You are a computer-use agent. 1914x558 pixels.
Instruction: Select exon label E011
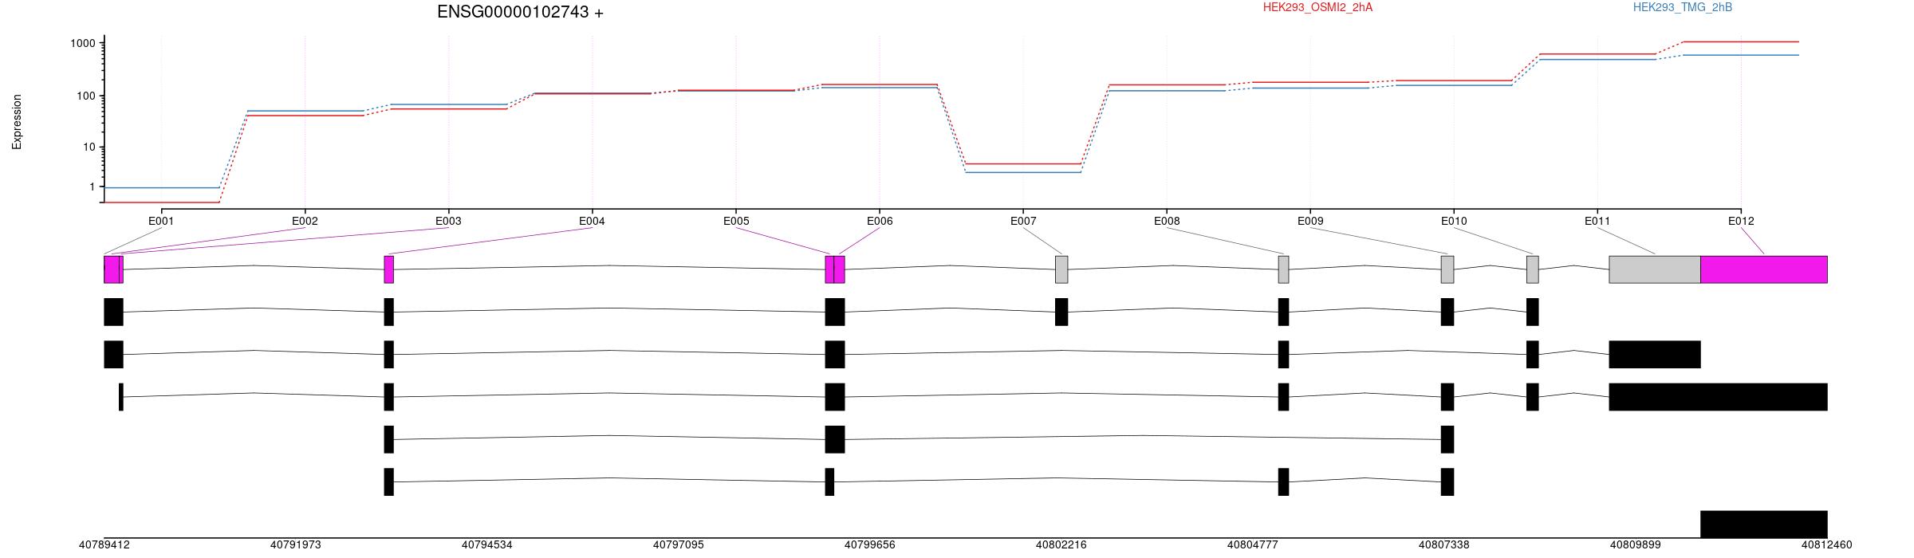[1597, 221]
